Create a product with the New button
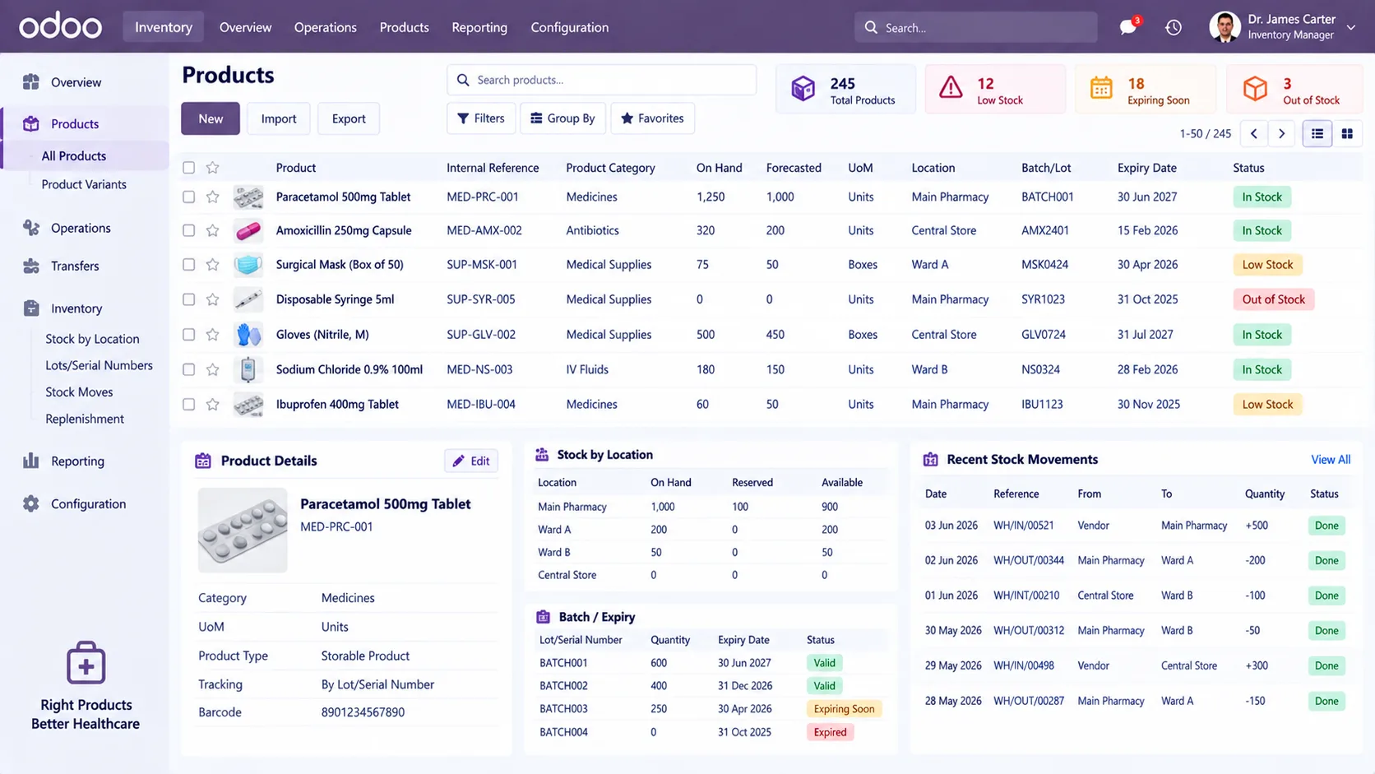 [211, 118]
